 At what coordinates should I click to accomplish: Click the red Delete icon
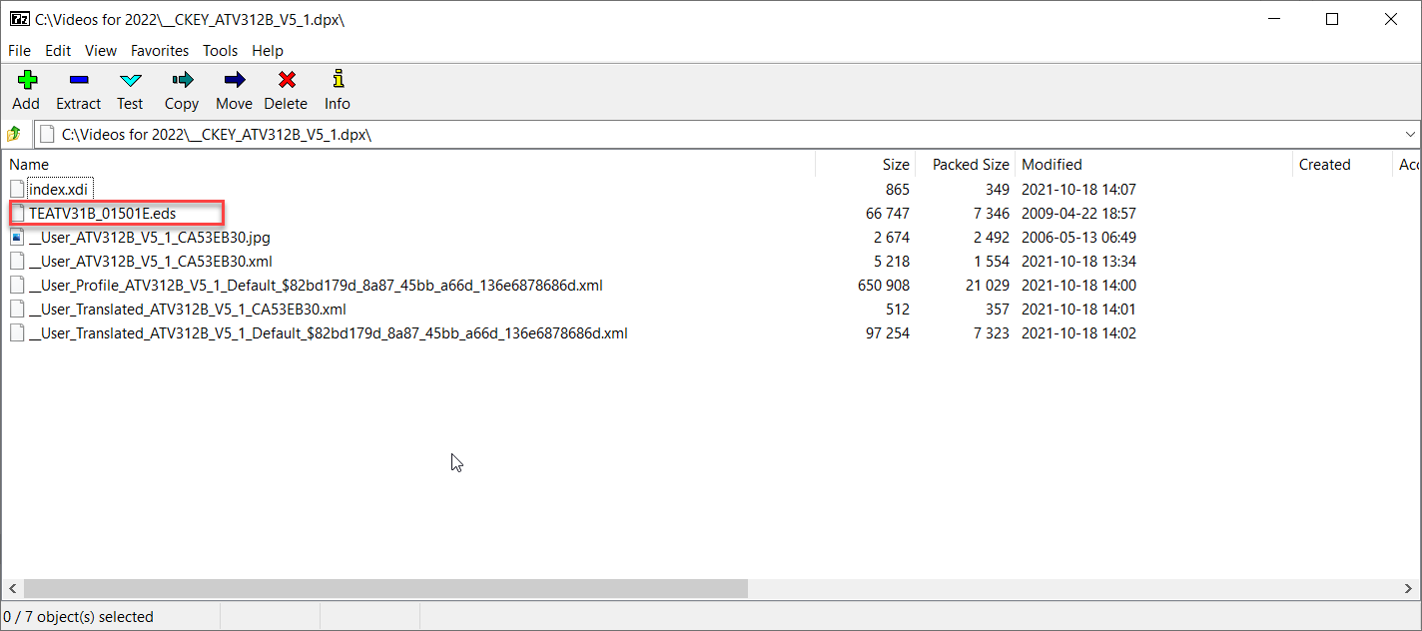click(287, 80)
